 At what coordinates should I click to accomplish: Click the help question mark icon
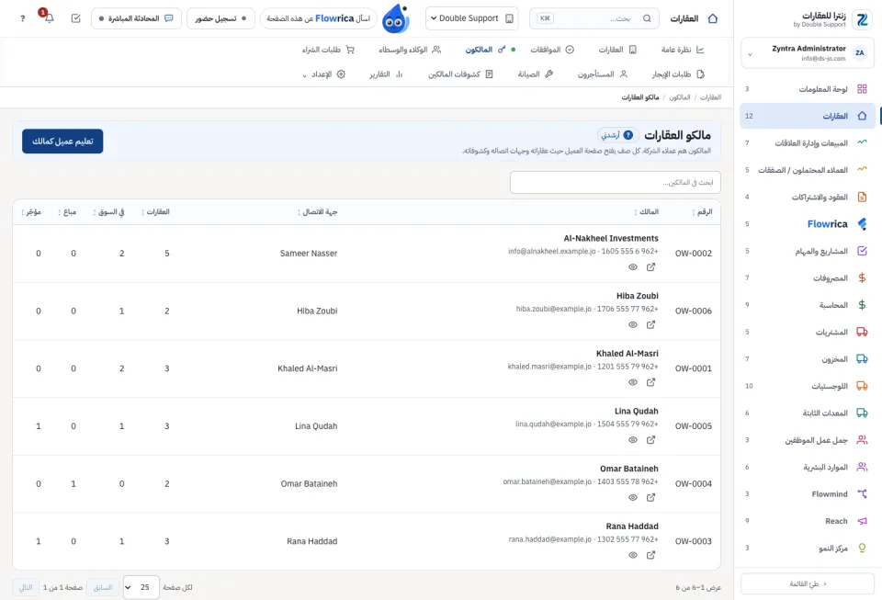(22, 18)
